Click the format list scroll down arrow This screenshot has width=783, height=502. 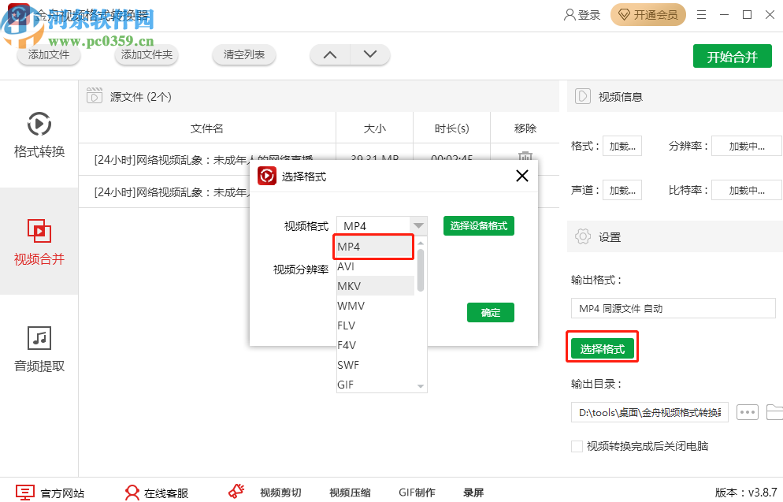pos(421,386)
